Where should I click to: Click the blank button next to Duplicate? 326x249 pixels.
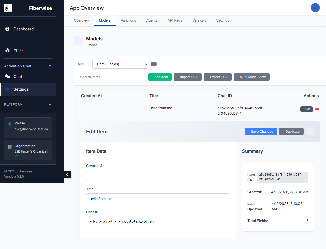click(x=309, y=132)
